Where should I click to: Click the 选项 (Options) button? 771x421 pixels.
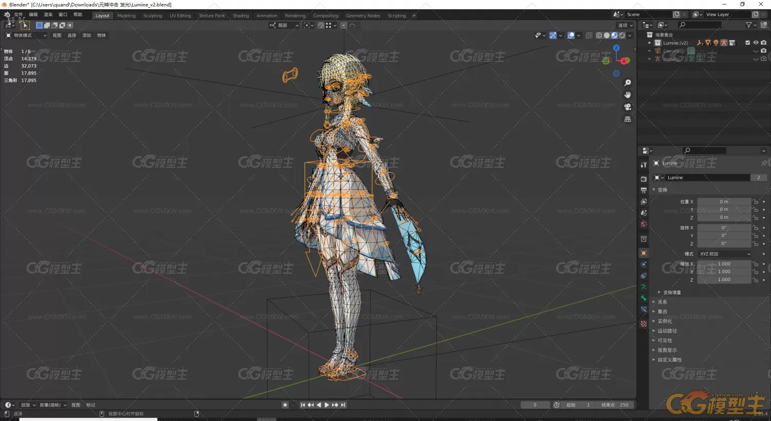(625, 25)
